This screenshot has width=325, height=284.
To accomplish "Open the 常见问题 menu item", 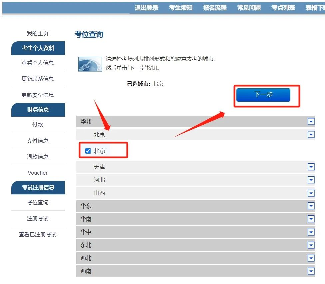I will [249, 7].
